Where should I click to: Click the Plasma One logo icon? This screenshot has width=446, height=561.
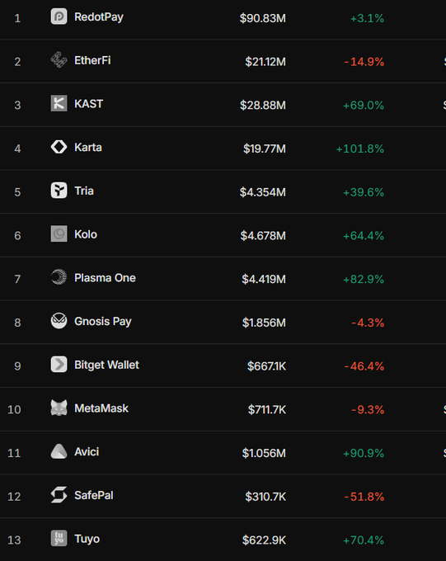[59, 278]
